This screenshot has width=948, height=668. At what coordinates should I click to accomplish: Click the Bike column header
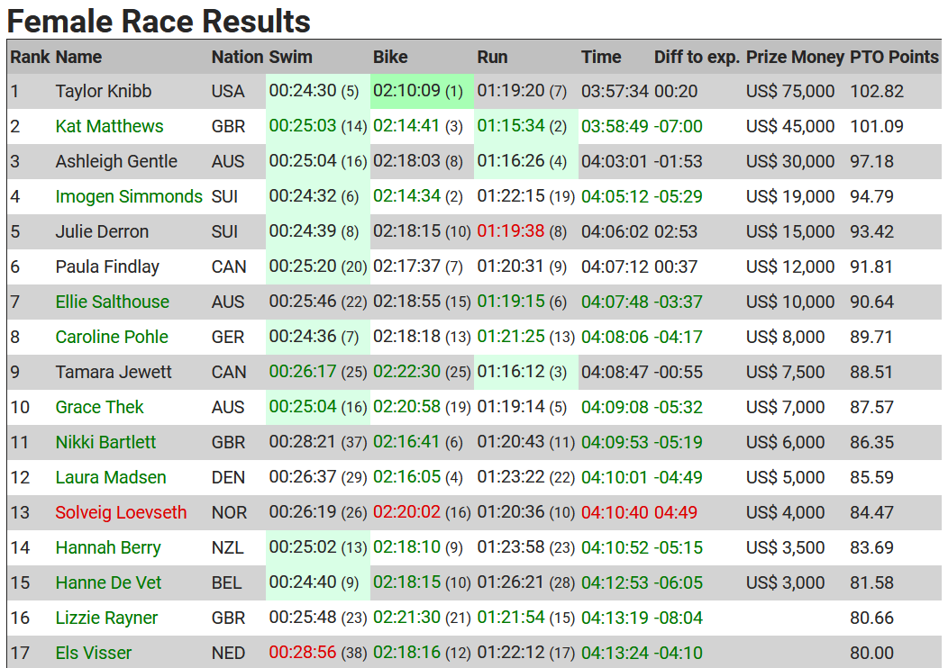390,57
